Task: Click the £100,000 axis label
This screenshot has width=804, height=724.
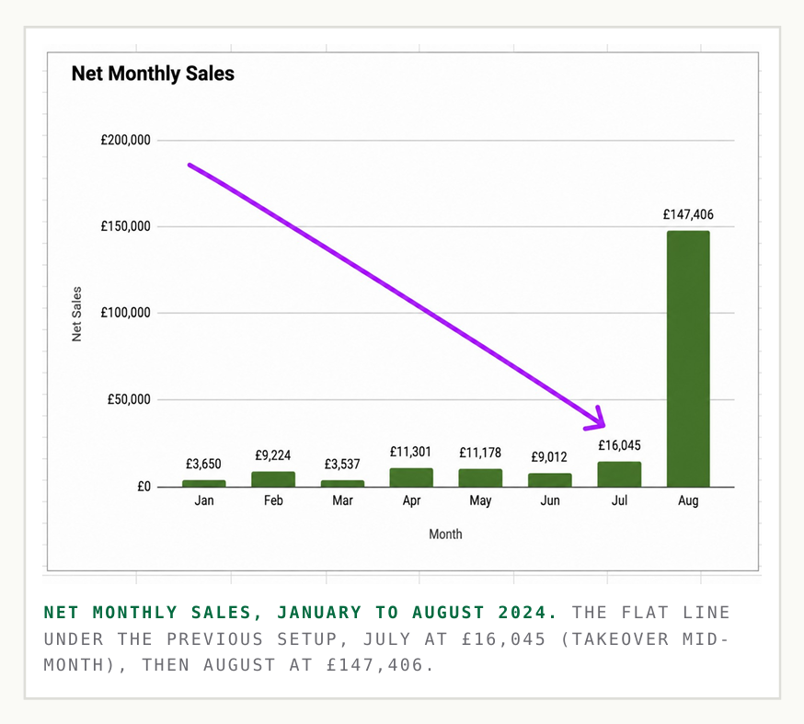Action: click(x=126, y=313)
